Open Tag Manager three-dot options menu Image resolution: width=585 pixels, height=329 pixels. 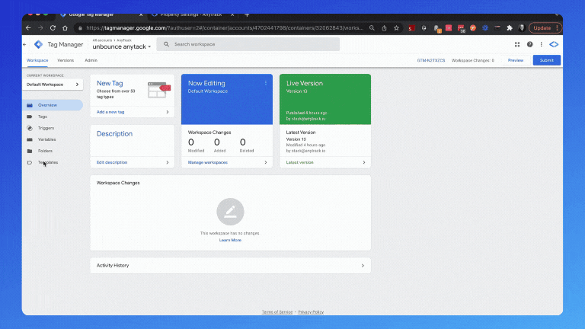coord(542,44)
